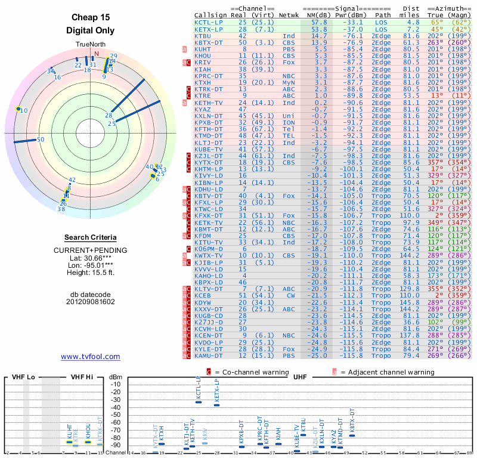The image size is (477, 458).
Task: Click the adjacent-channel badge beside KETH-TV row
Action: tap(184, 103)
